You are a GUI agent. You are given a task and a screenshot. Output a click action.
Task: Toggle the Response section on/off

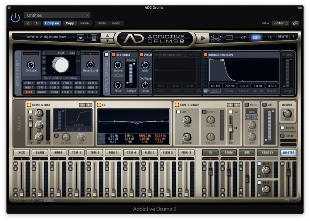point(114,54)
